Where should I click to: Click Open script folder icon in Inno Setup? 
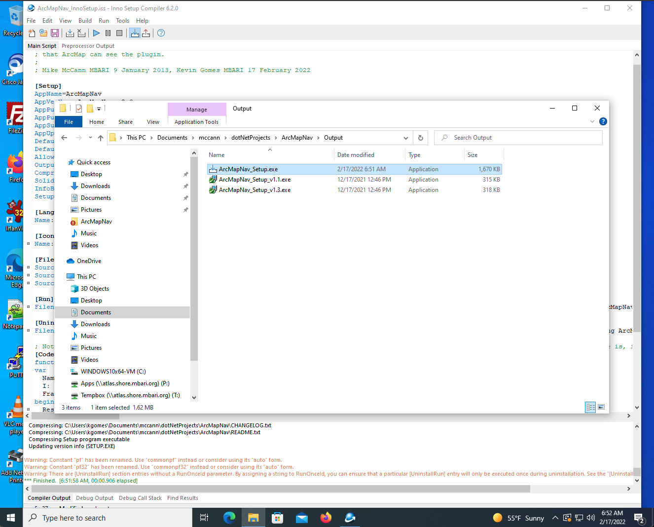pyautogui.click(x=43, y=33)
